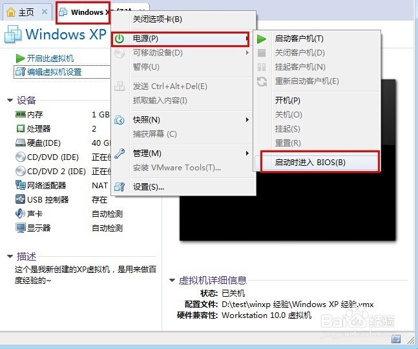The image size is (418, 349).
Task: Click the wrench icon beside 管理(M)
Action: click(x=120, y=154)
